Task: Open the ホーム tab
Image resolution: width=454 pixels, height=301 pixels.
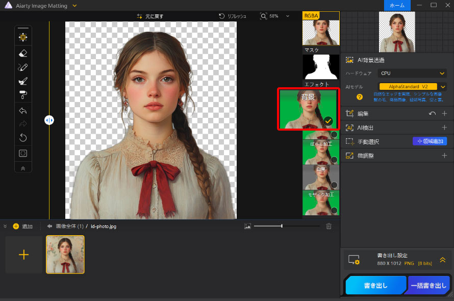Action: 397,5
